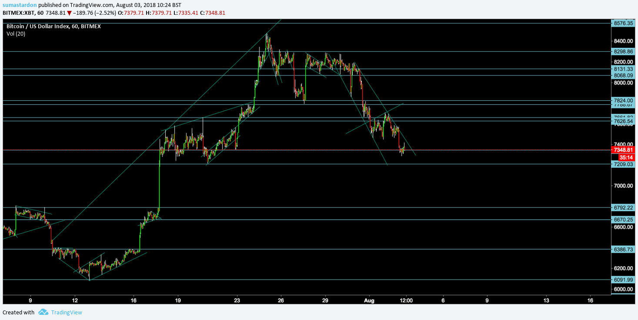
Task: Click the red 7348.81 current price tag
Action: point(623,150)
